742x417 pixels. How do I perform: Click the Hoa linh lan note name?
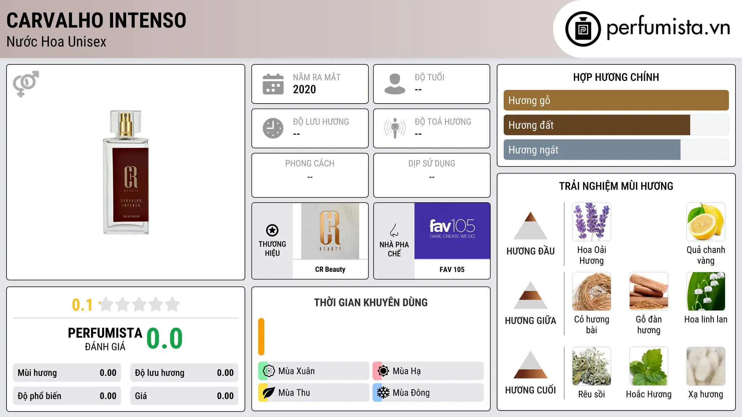pos(706,319)
